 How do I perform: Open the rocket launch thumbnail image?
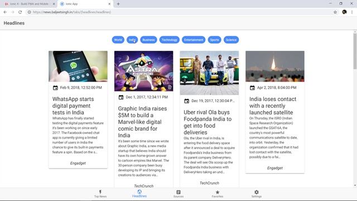coord(275,66)
